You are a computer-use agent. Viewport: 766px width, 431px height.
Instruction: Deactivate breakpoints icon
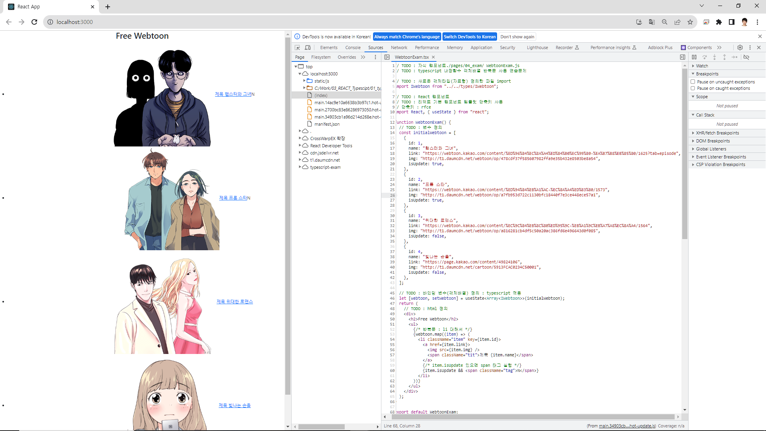click(746, 57)
